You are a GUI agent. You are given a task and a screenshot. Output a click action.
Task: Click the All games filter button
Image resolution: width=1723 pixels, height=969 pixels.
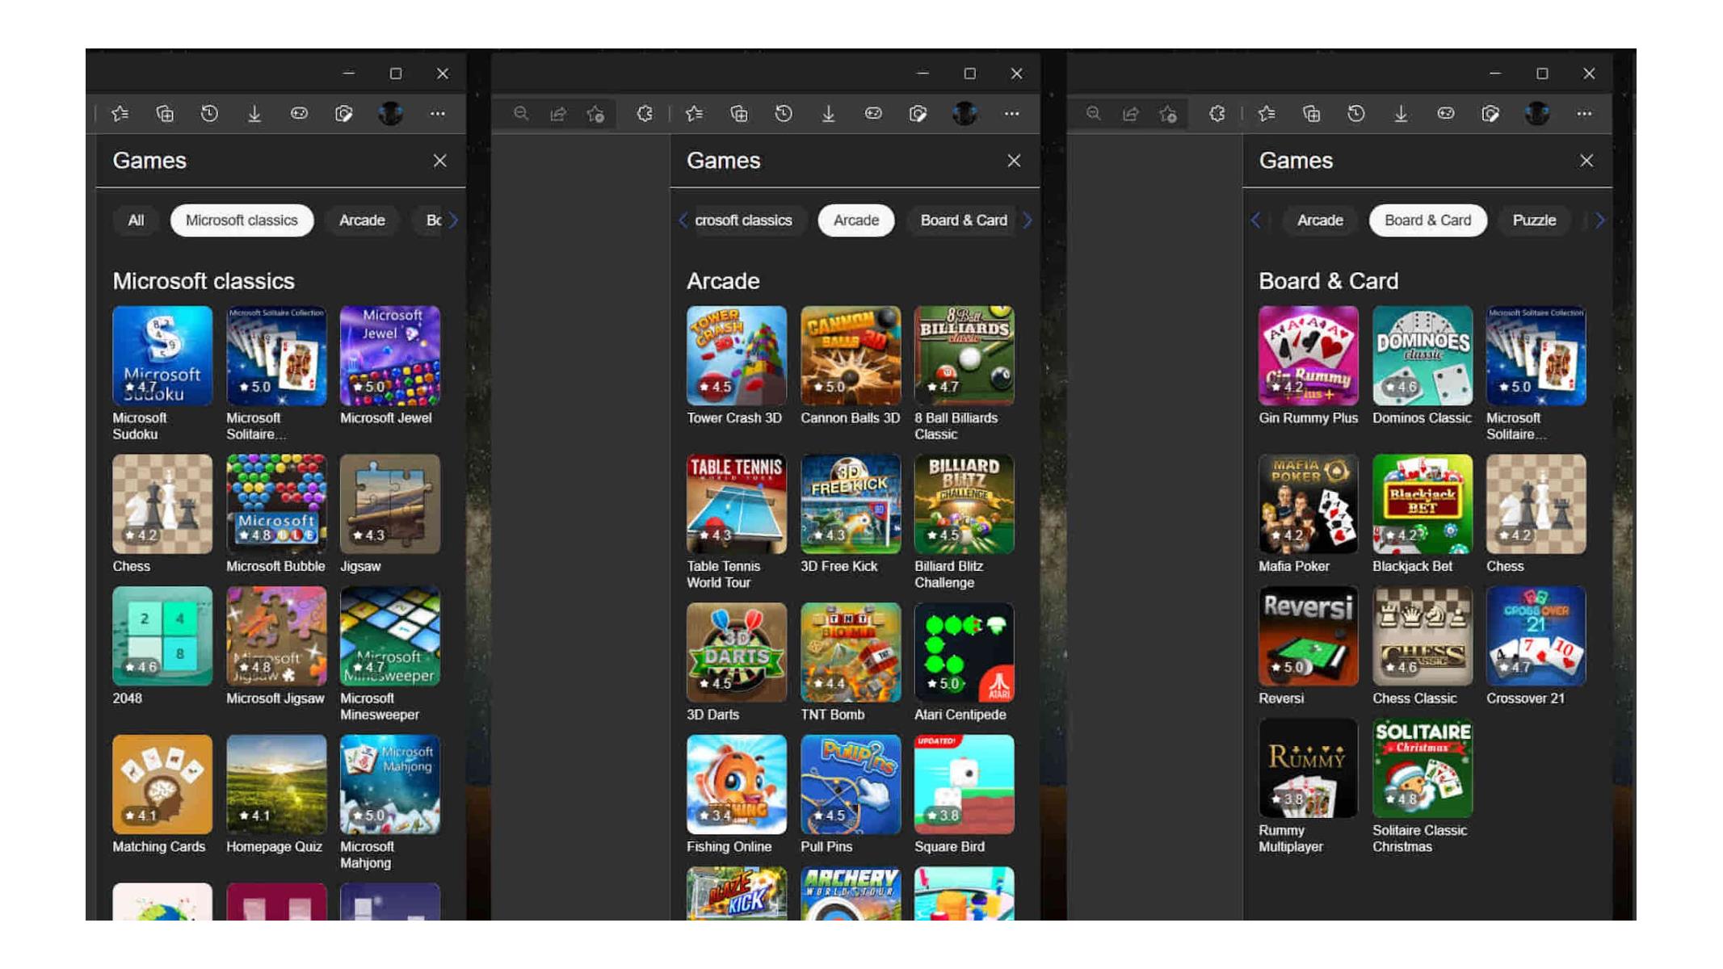coord(136,220)
